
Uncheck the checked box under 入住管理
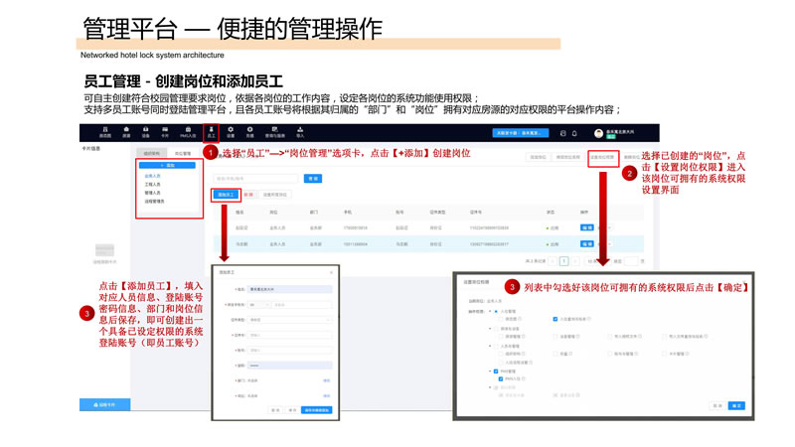click(555, 320)
